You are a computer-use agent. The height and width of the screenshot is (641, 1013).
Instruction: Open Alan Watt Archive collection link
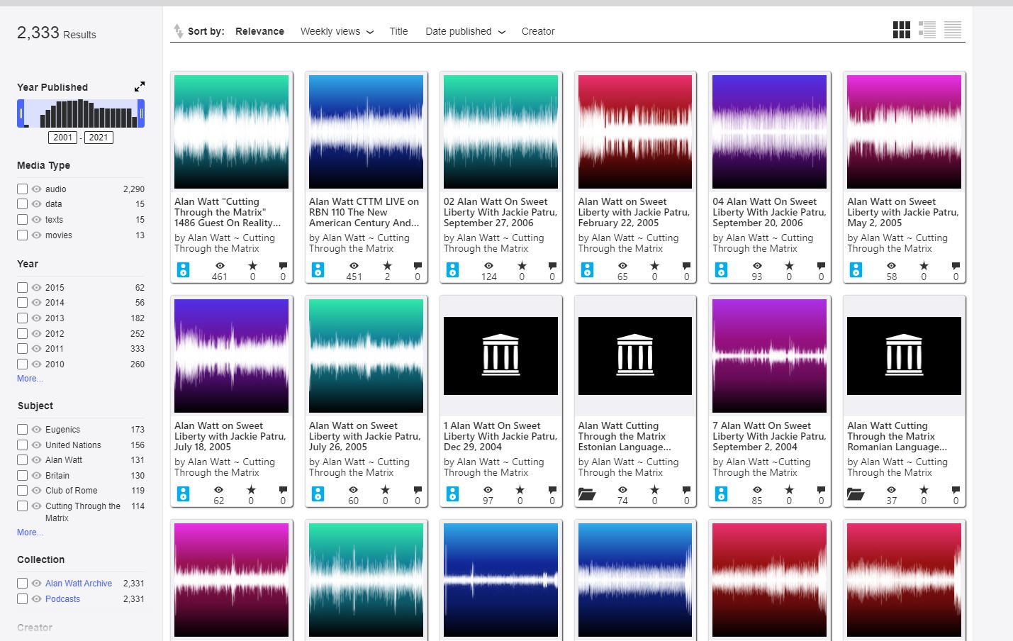pos(79,584)
